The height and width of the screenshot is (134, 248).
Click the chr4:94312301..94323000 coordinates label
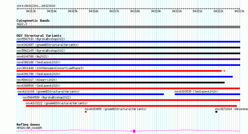point(36,6)
